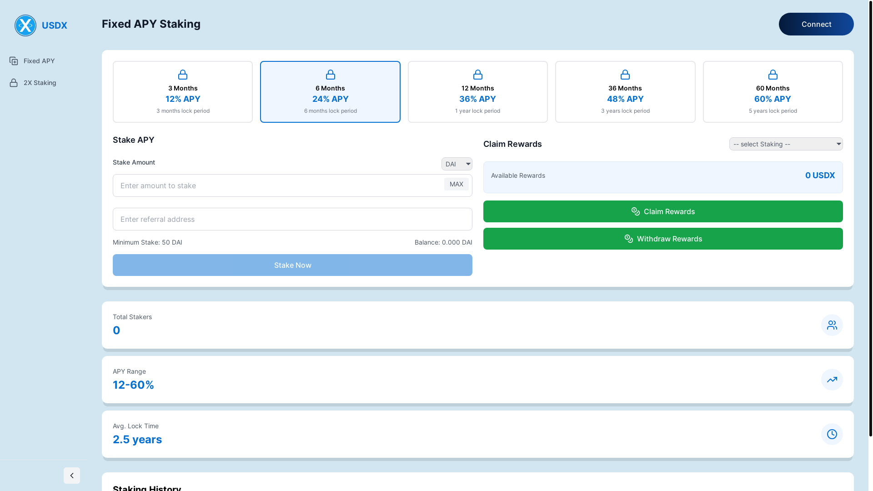Image resolution: width=873 pixels, height=491 pixels.
Task: Click the Stake APY section heading
Action: pos(134,140)
